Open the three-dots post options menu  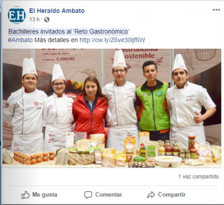coord(216,10)
